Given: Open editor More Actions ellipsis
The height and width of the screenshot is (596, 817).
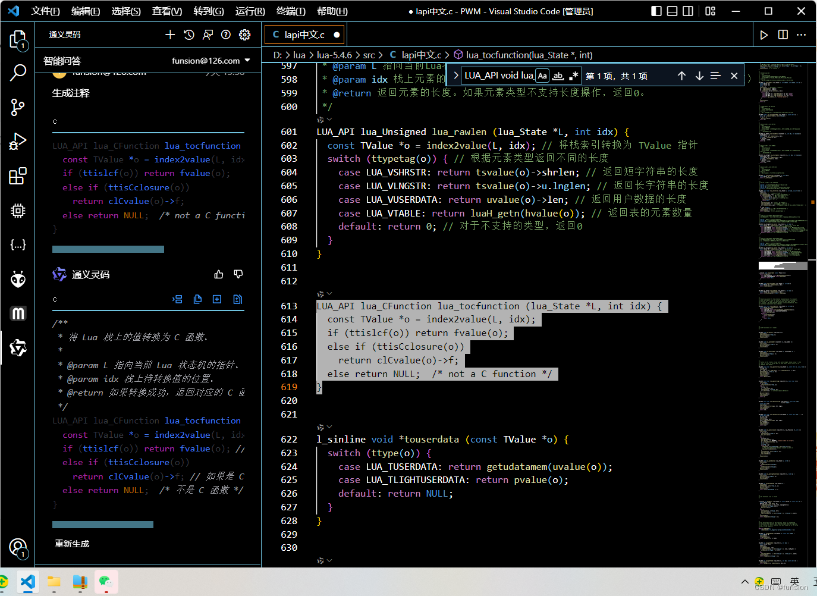Looking at the screenshot, I should 802,34.
